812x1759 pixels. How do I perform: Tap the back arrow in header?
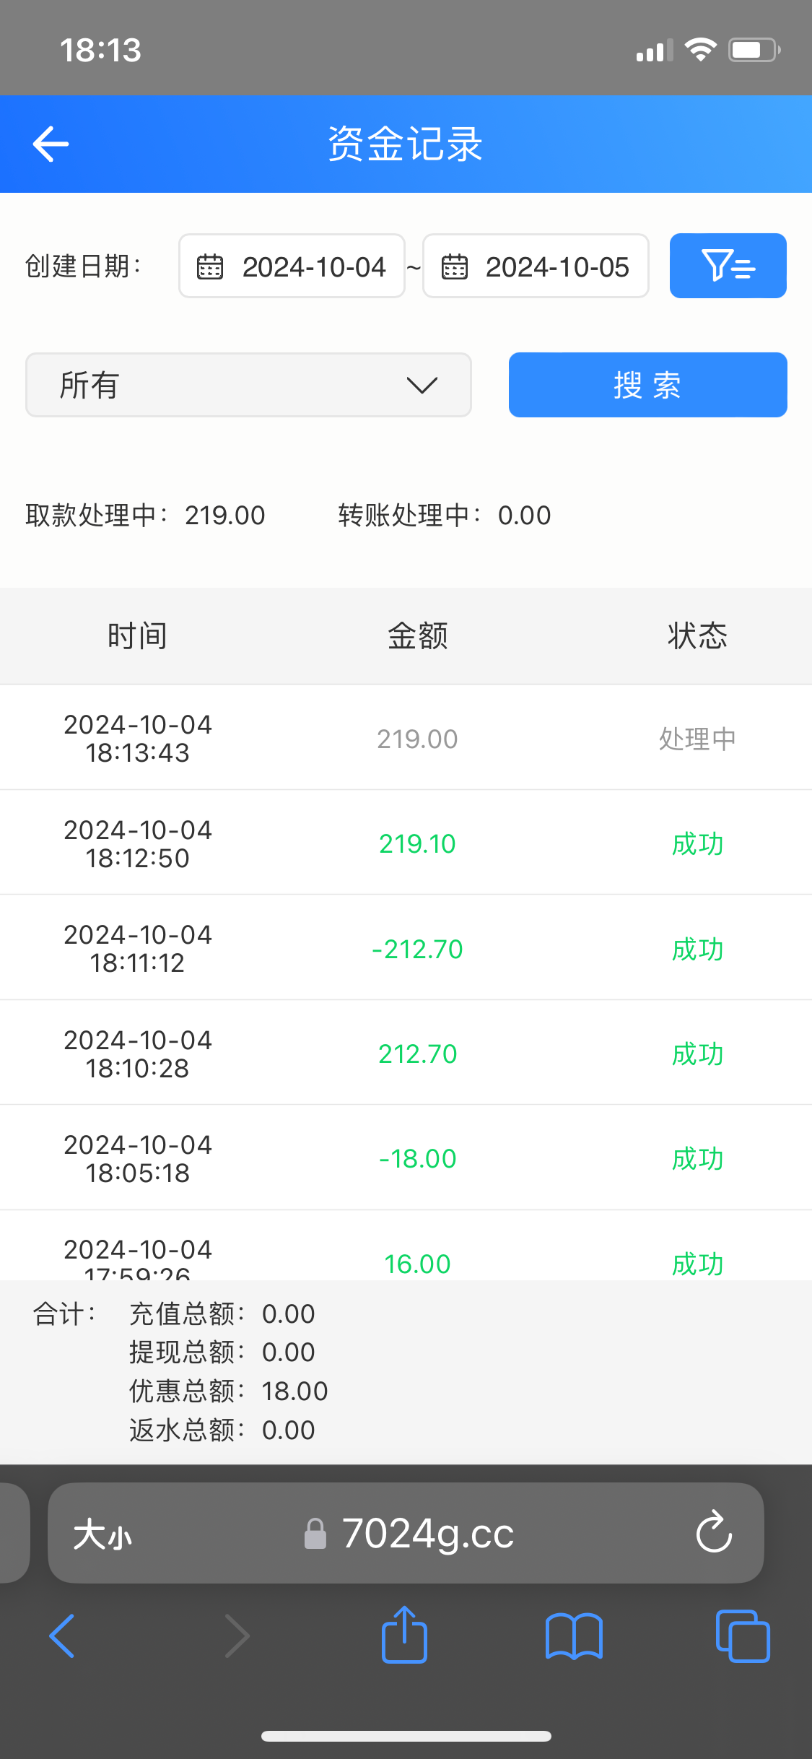[51, 144]
